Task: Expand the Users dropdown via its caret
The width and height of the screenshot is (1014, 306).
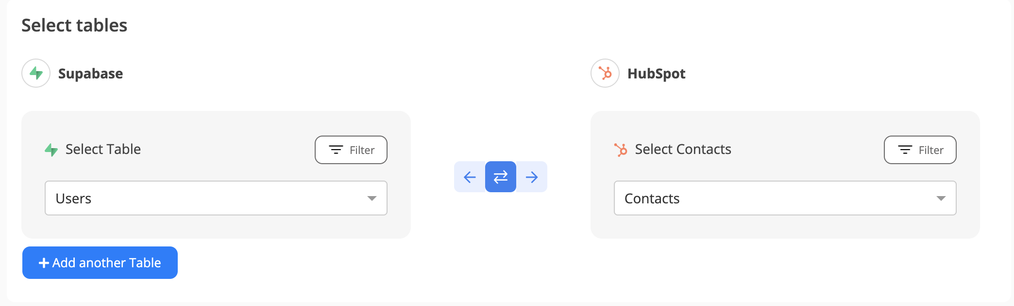Action: coord(372,199)
